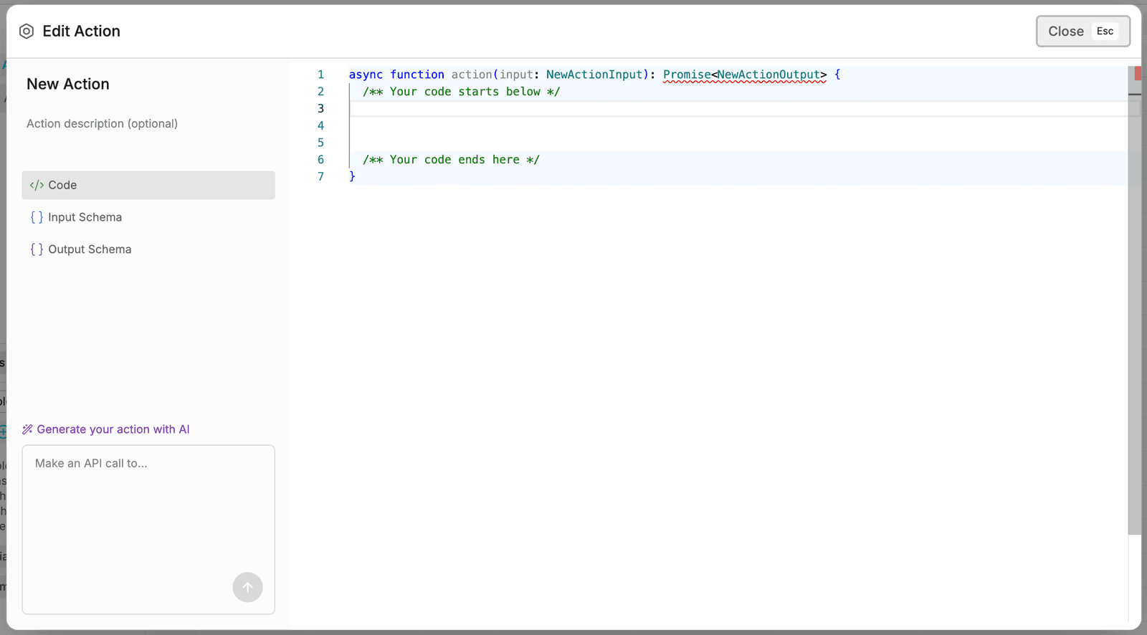The width and height of the screenshot is (1147, 635).
Task: Click line number 5 in the gutter
Action: pos(320,143)
